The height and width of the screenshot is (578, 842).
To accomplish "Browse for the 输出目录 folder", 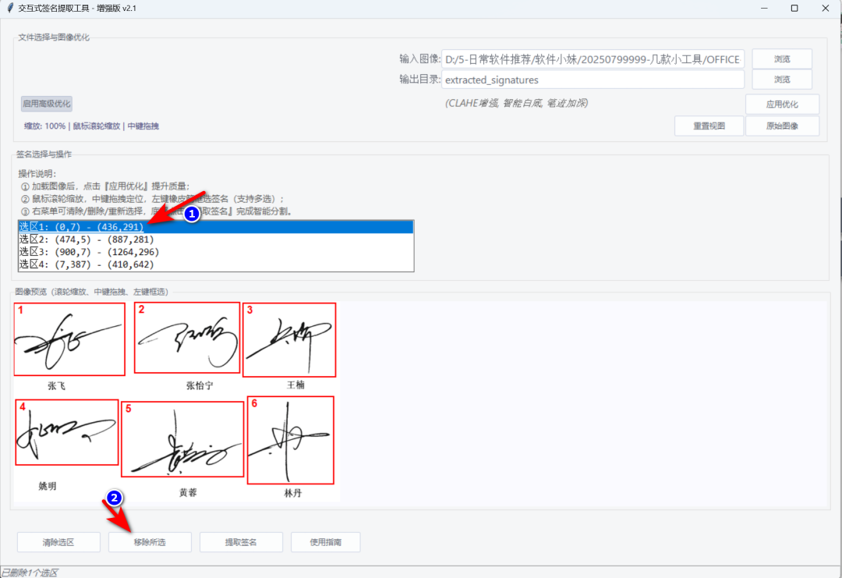I will (x=781, y=79).
